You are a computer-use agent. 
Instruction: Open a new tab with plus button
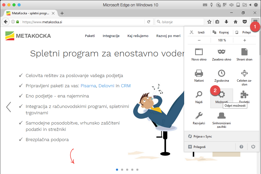coord(62,13)
